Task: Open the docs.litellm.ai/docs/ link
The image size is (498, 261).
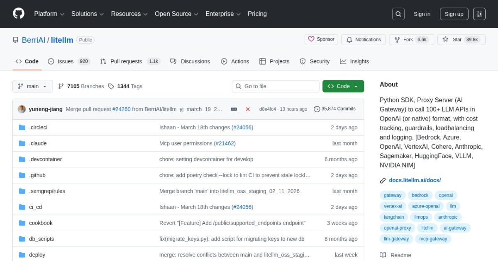Action: point(415,180)
